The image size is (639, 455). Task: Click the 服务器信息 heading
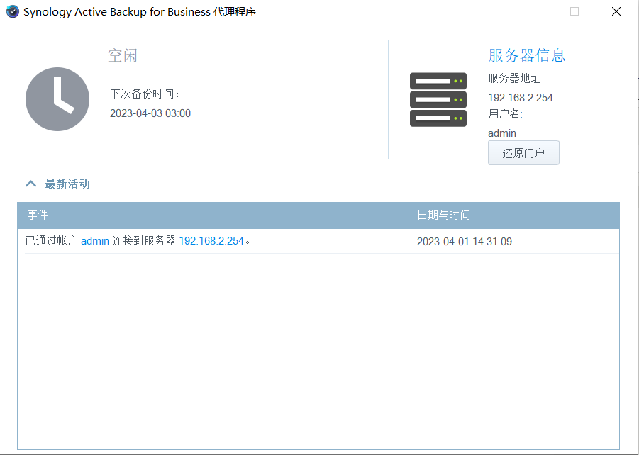(526, 55)
